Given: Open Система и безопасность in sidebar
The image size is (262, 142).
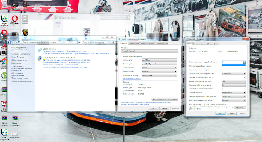Looking at the screenshot, I should 21,54.
